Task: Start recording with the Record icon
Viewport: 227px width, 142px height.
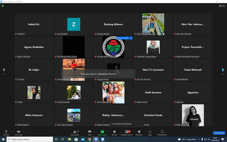Action: click(x=114, y=132)
